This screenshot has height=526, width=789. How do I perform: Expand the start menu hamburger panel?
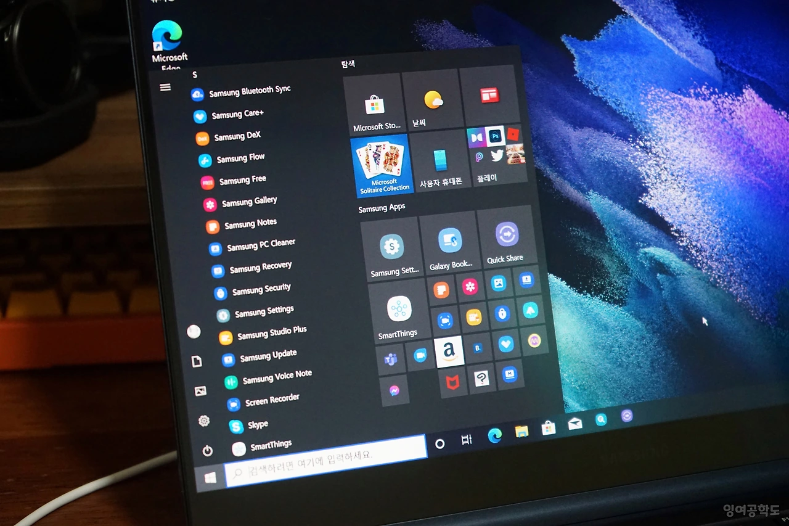pos(165,87)
